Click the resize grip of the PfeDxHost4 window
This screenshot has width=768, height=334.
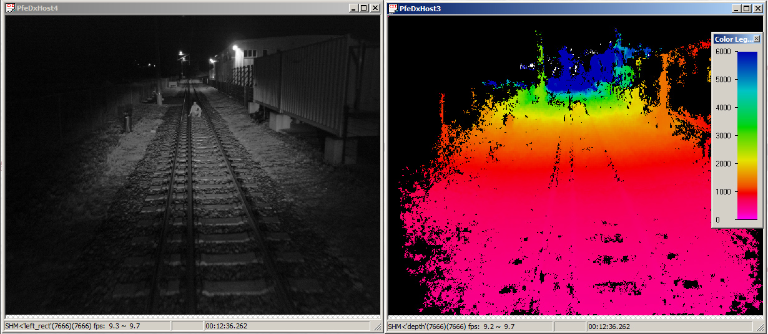click(377, 327)
